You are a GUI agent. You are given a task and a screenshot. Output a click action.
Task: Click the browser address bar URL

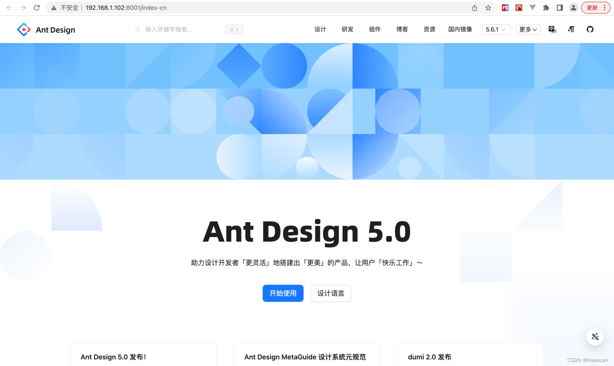[x=126, y=8]
